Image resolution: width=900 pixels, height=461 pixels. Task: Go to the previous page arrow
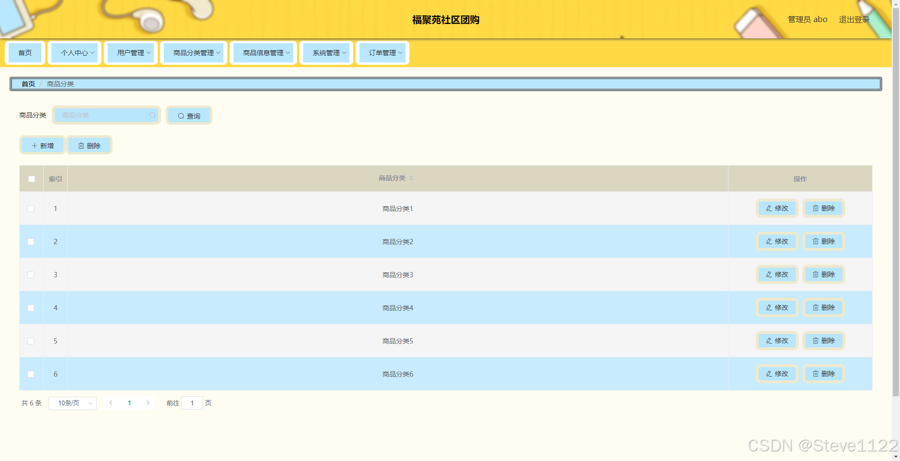[111, 403]
